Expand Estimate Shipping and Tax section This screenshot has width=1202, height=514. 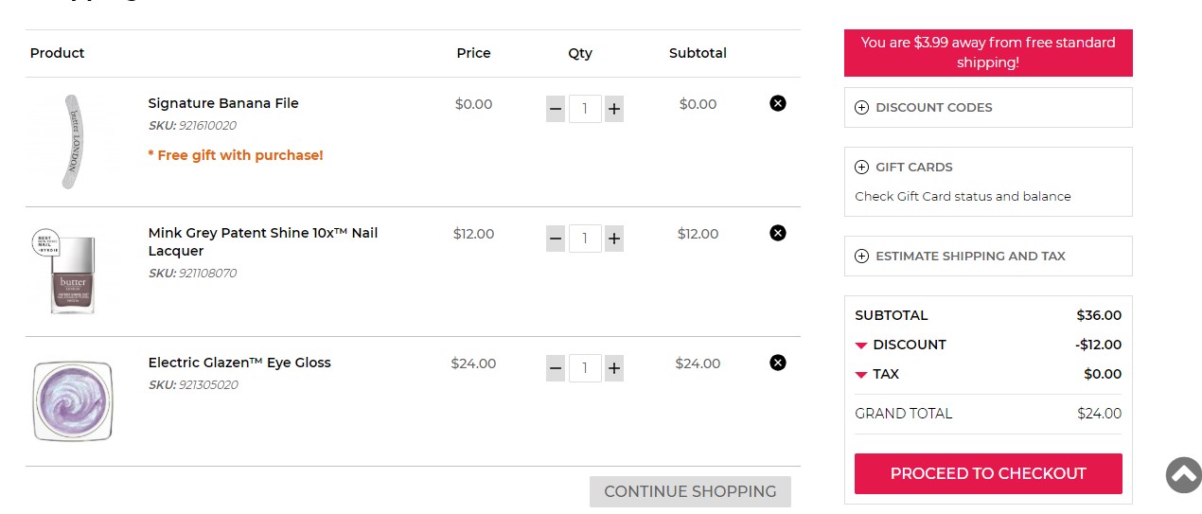pyautogui.click(x=988, y=257)
